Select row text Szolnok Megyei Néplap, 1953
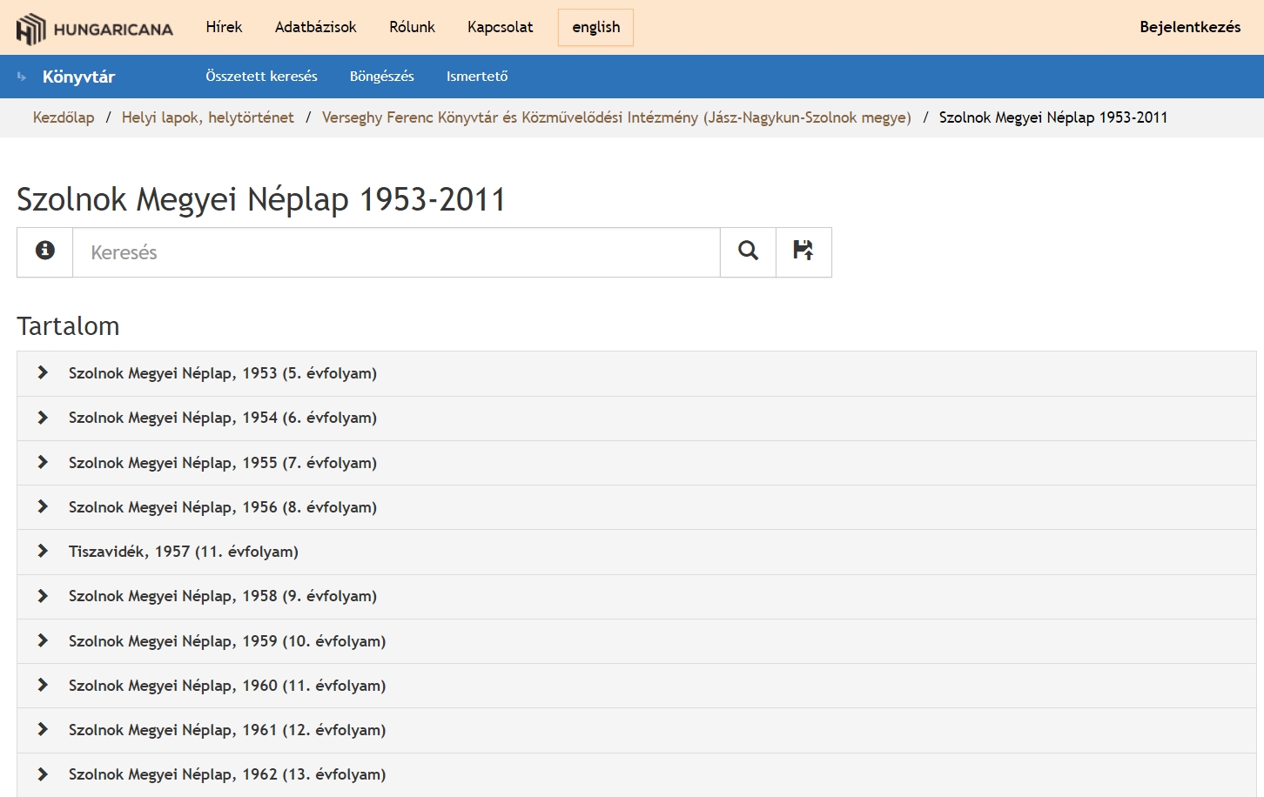 click(223, 373)
